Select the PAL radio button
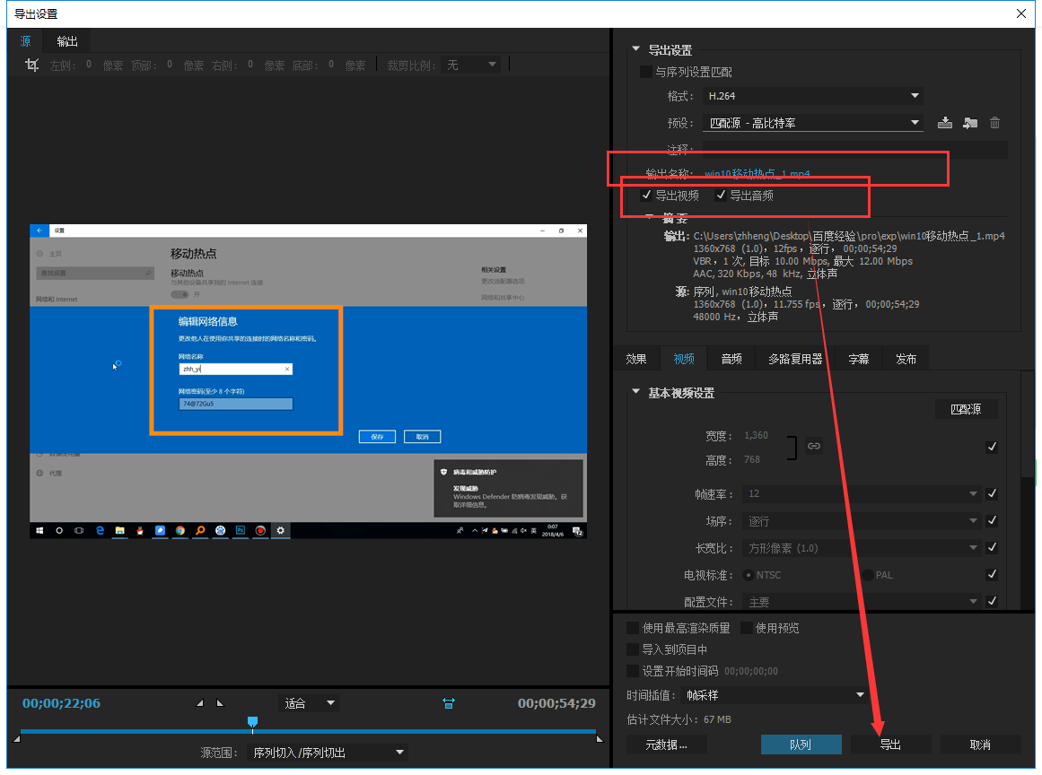Viewport: 1042px width, 775px height. tap(868, 575)
